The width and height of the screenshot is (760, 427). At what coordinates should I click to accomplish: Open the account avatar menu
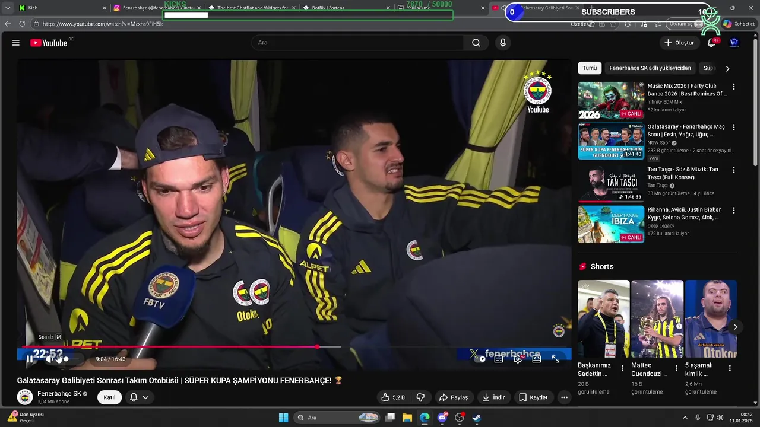click(x=734, y=43)
